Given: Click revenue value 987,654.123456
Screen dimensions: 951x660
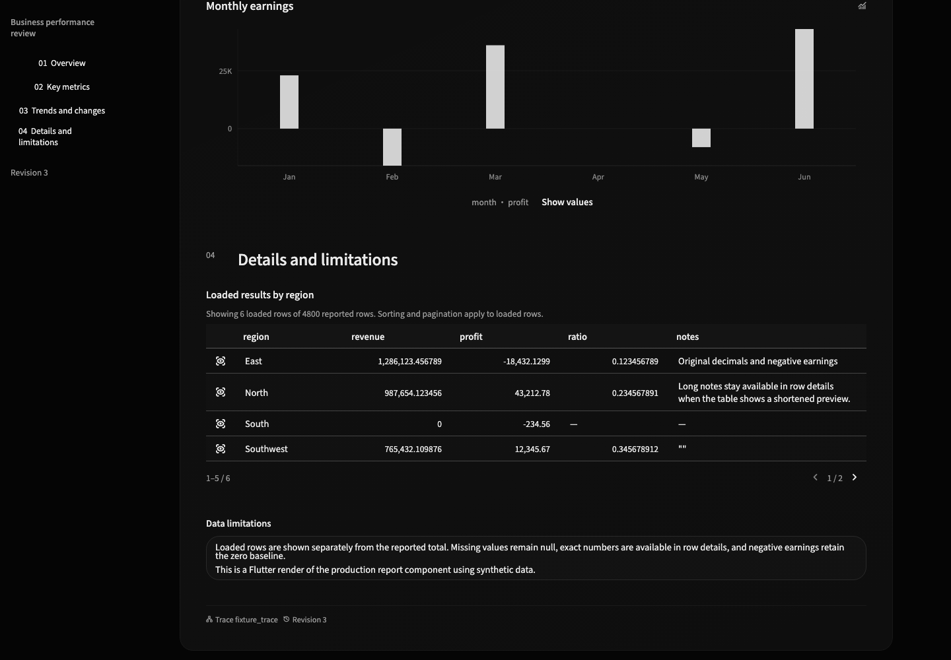Looking at the screenshot, I should tap(413, 393).
